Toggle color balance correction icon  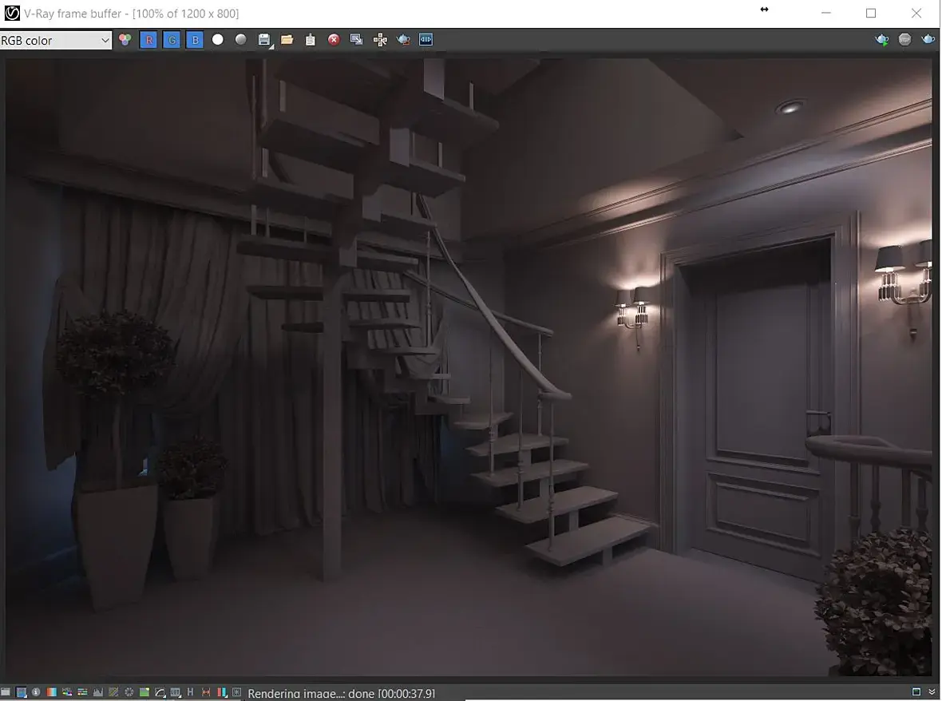point(82,692)
